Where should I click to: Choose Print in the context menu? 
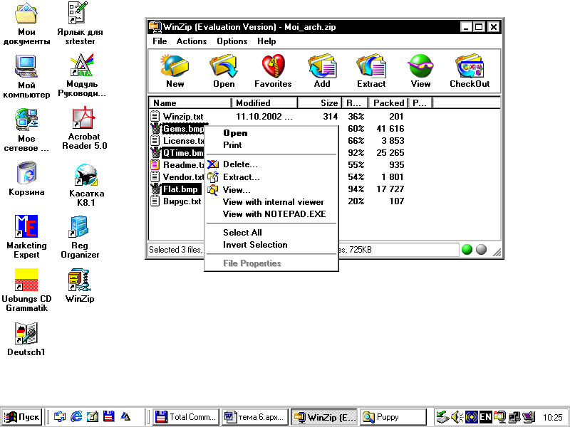(271, 145)
